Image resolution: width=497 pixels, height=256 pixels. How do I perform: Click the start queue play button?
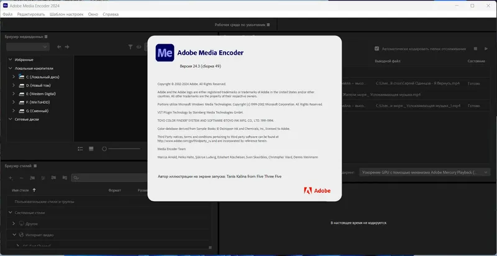pos(486,49)
